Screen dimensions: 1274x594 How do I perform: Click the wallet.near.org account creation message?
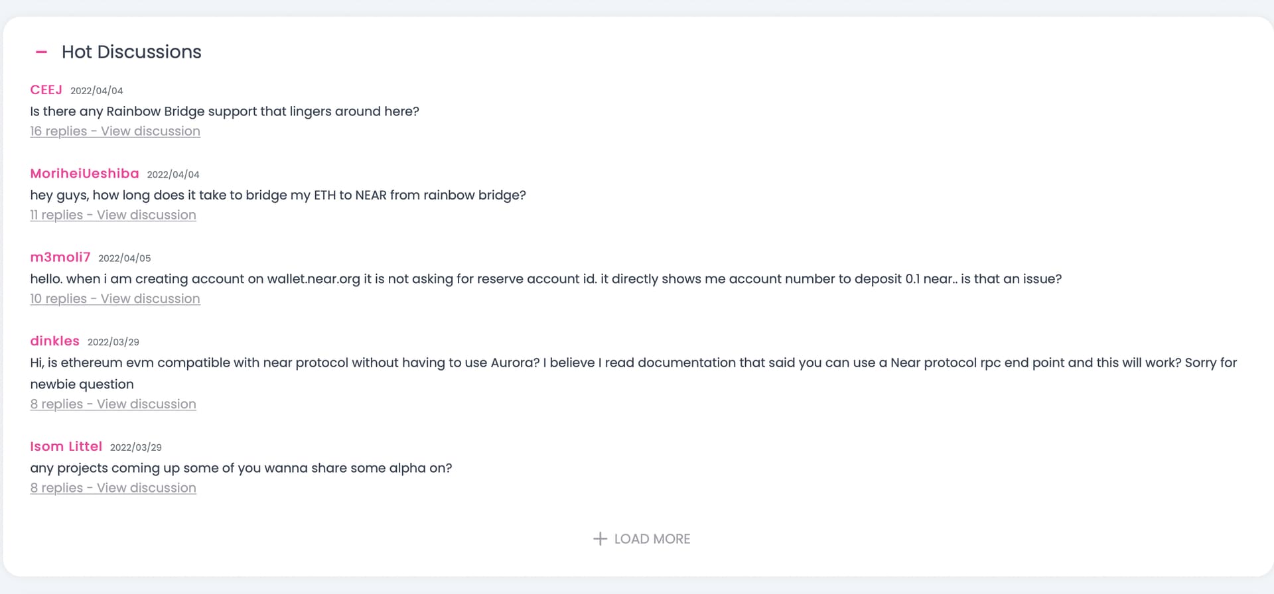click(545, 279)
